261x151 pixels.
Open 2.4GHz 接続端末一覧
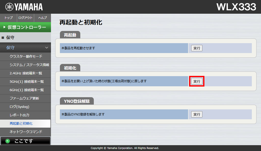[25, 73]
